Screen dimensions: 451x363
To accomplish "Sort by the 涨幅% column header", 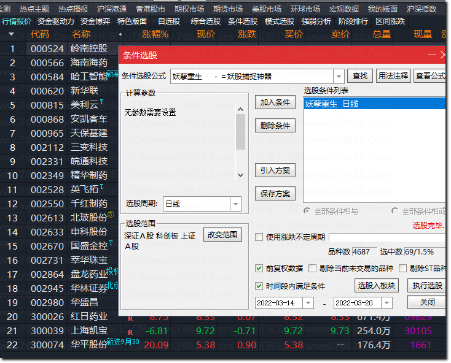I will point(155,34).
